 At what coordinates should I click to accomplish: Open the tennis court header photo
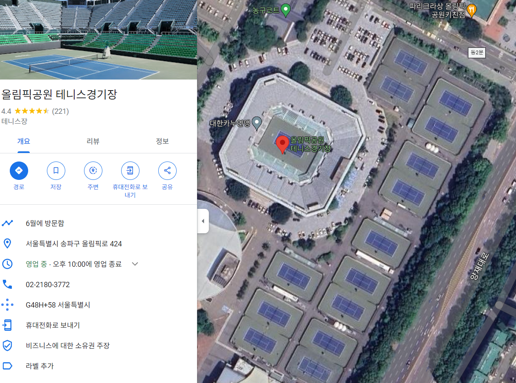(98, 40)
